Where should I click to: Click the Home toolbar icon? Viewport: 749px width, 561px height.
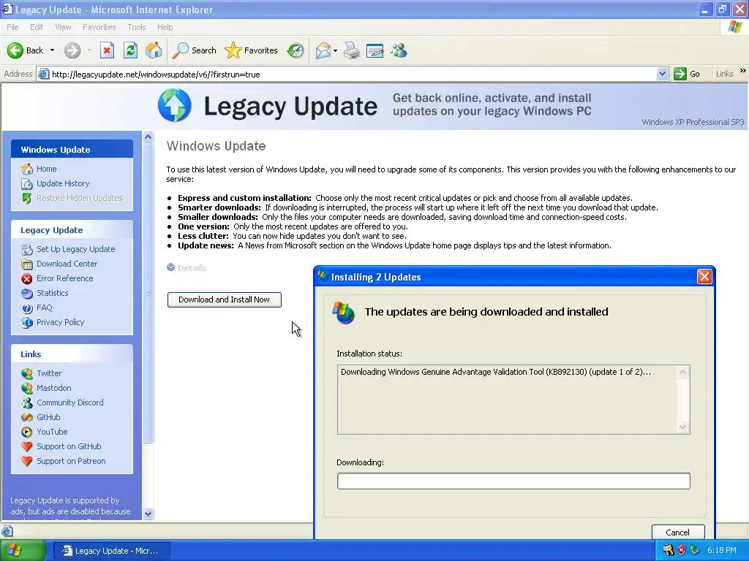pos(154,50)
